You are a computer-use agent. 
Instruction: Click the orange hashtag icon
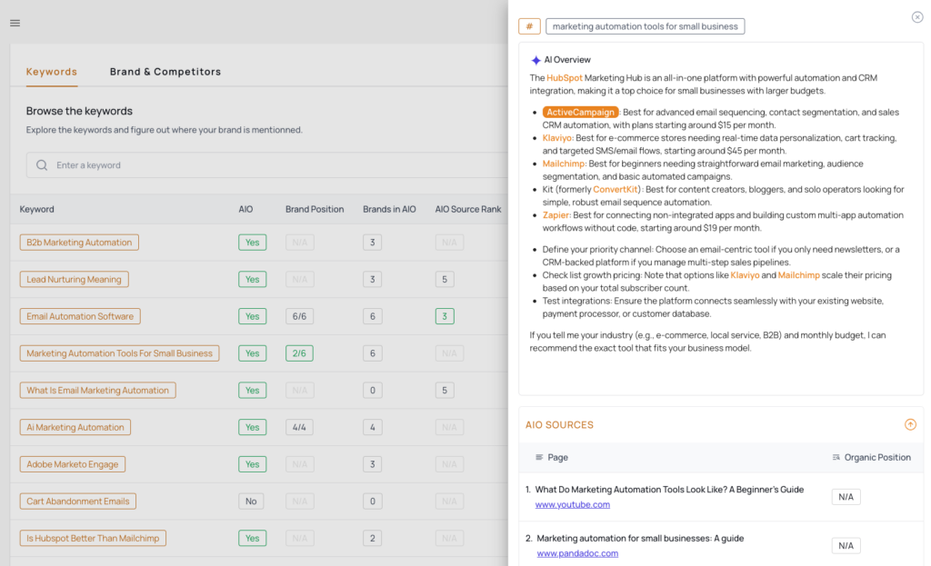529,26
